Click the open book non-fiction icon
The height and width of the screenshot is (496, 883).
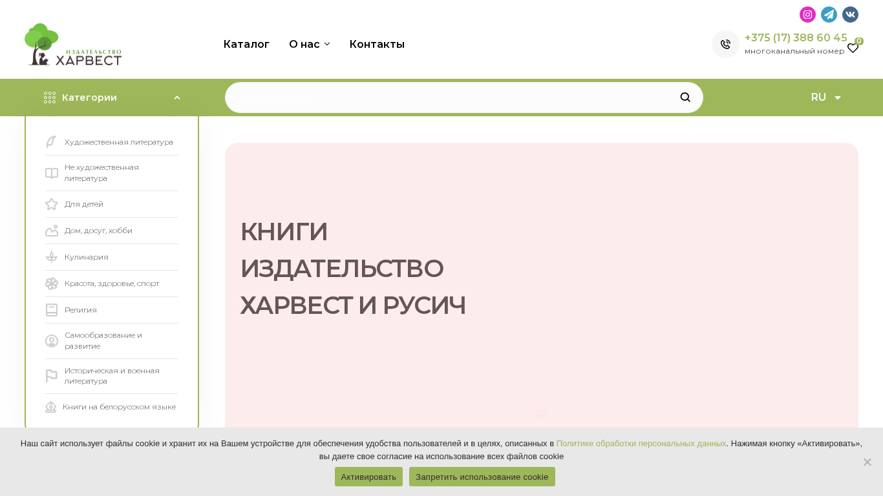point(52,173)
